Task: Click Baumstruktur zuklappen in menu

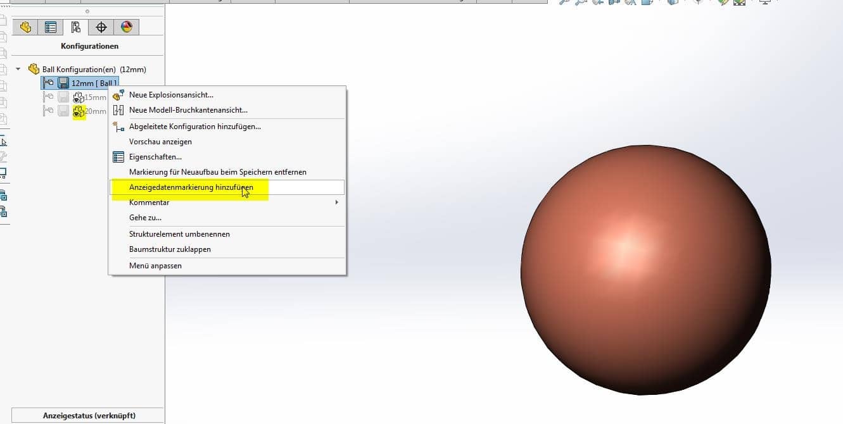Action: [x=170, y=249]
